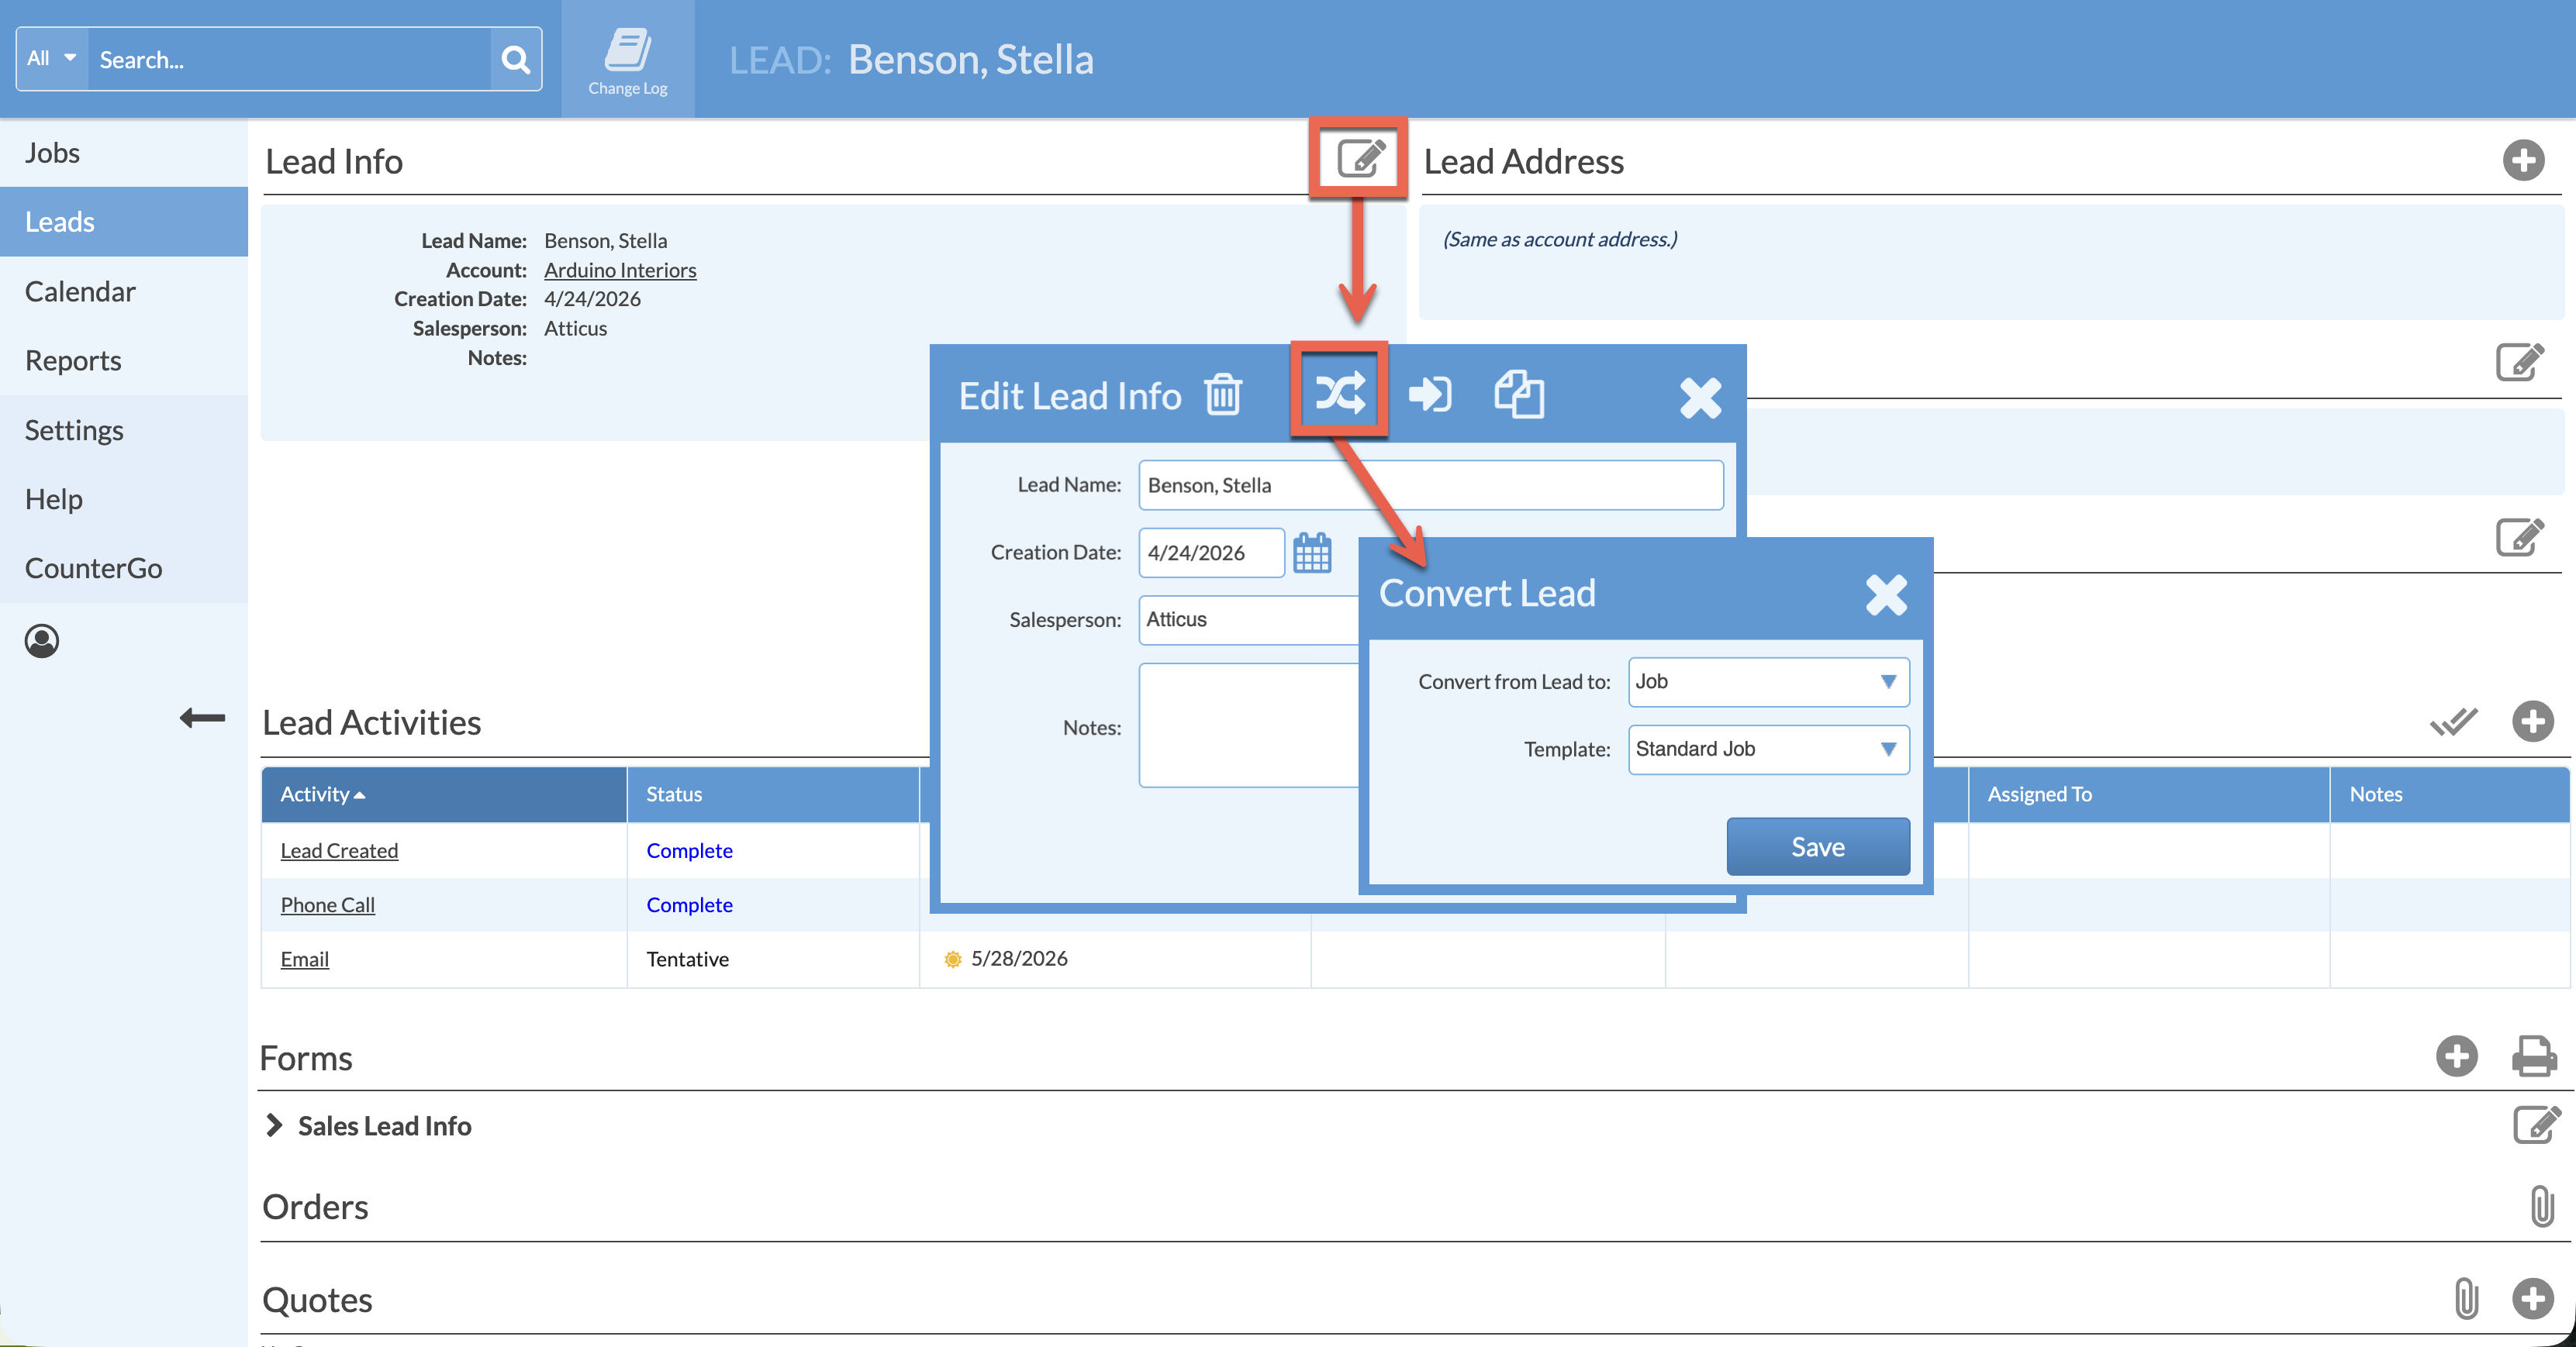2576x1347 pixels.
Task: Click the Tentative status cell
Action: click(773, 959)
